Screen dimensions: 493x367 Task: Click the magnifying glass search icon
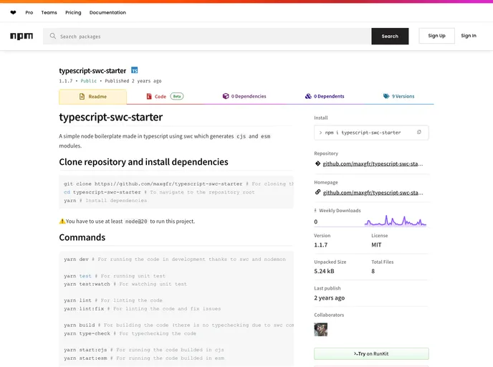(x=53, y=36)
